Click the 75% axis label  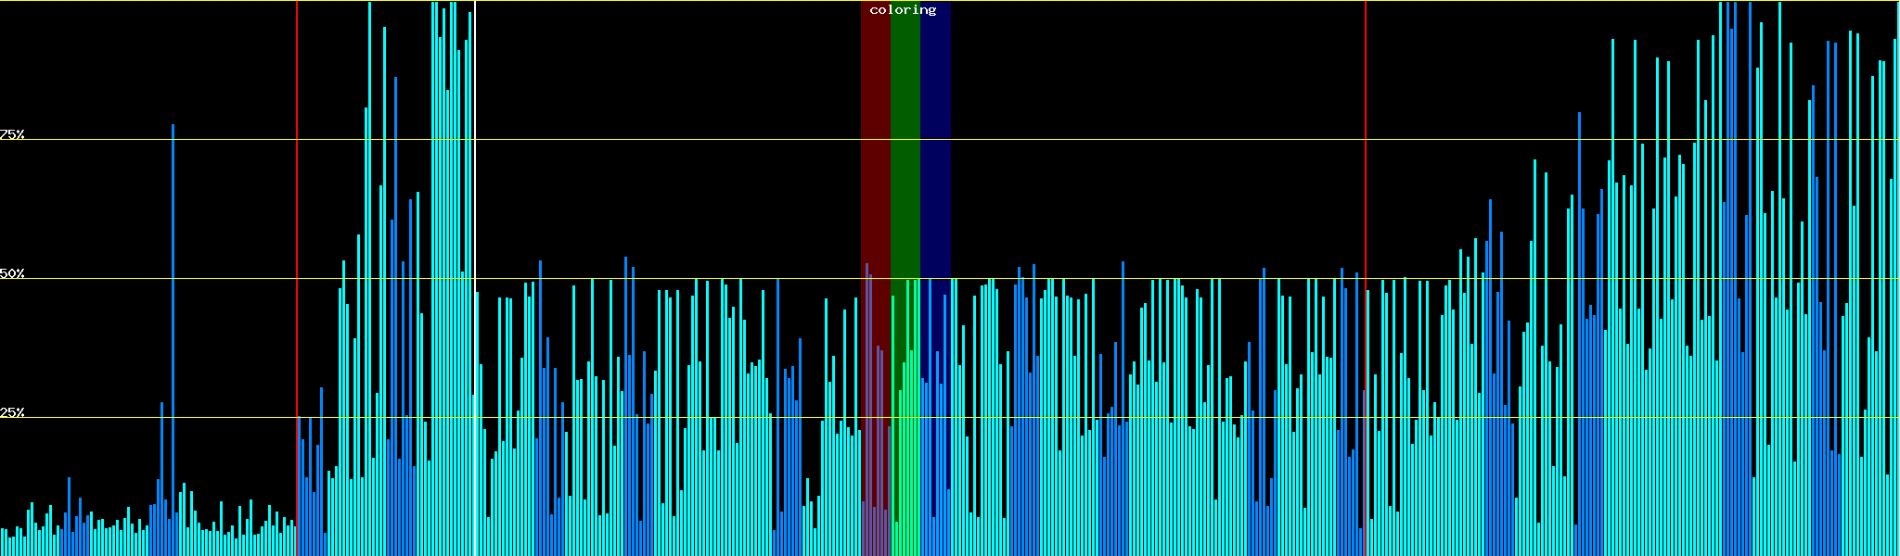[x=12, y=134]
